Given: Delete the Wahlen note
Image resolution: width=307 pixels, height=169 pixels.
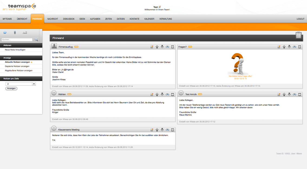Looking at the screenshot, I should pyautogui.click(x=172, y=95).
